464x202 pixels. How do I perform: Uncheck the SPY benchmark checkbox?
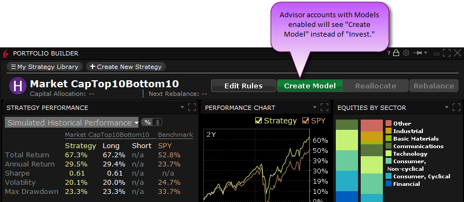[x=306, y=121]
